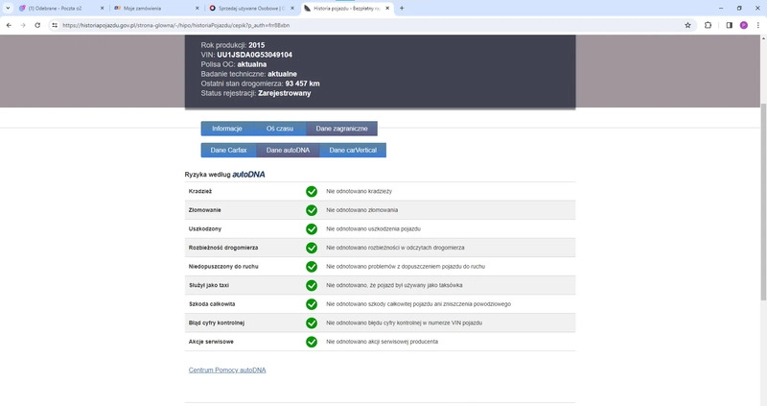This screenshot has height=406, width=767.
Task: Click the Akcje serwisowe label
Action: (x=211, y=342)
